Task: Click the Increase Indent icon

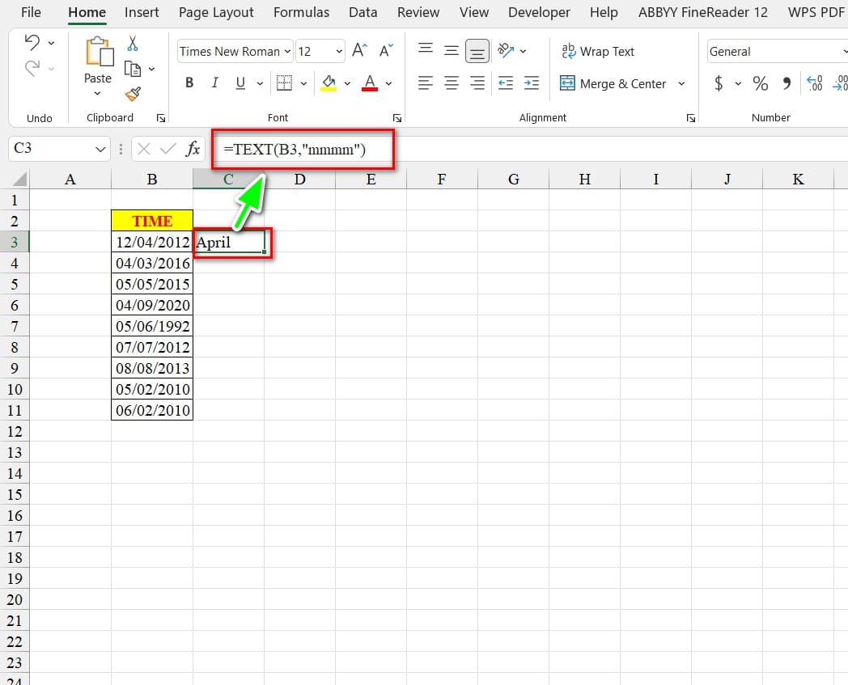Action: 531,83
